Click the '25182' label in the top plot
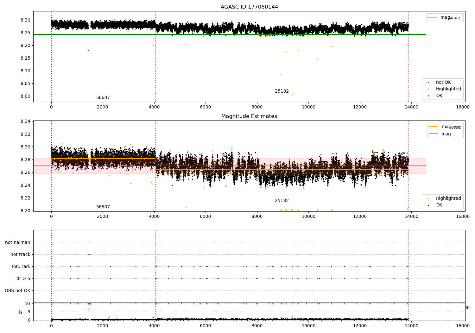The width and height of the screenshot is (475, 333). point(282,91)
